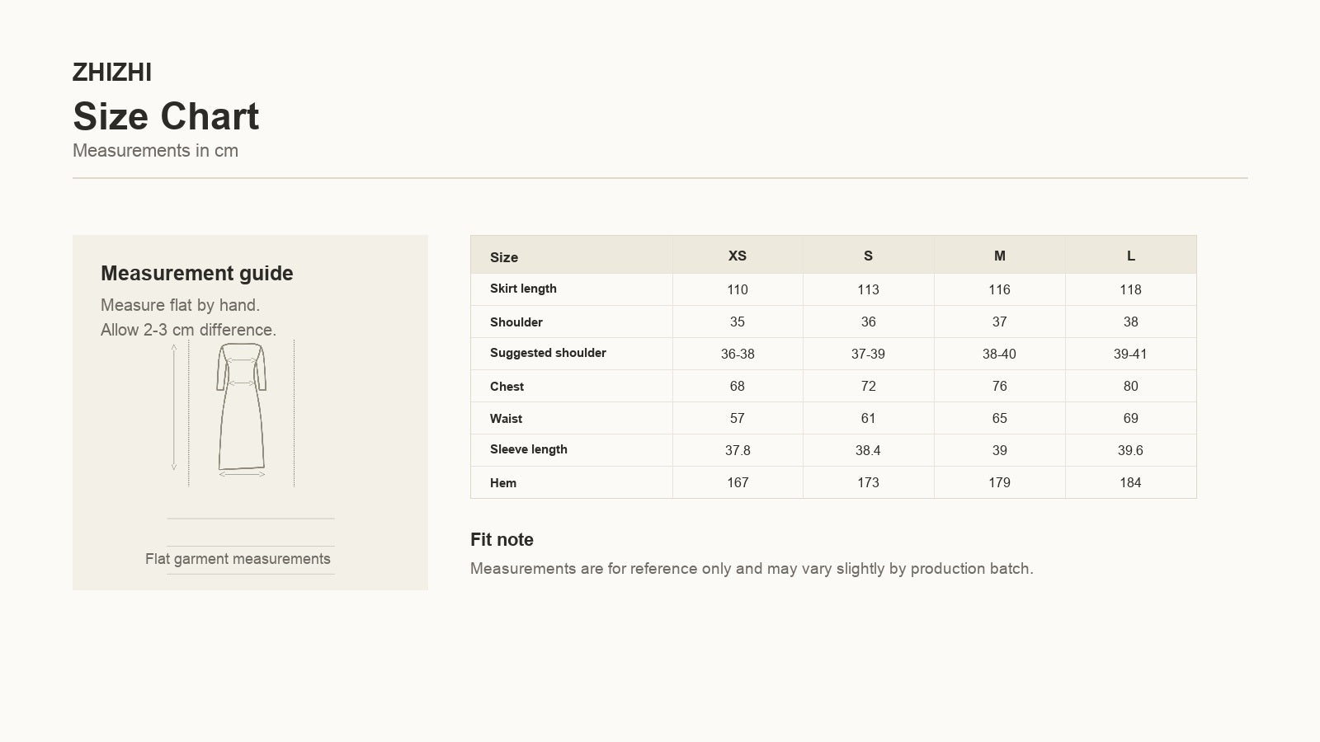Viewport: 1320px width, 742px height.
Task: Click the vertical length arrow beside dress
Action: pyautogui.click(x=174, y=407)
